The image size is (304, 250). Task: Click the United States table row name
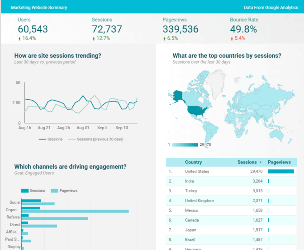pyautogui.click(x=197, y=171)
